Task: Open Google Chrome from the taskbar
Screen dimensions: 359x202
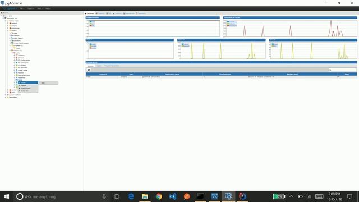Action: pos(159,196)
